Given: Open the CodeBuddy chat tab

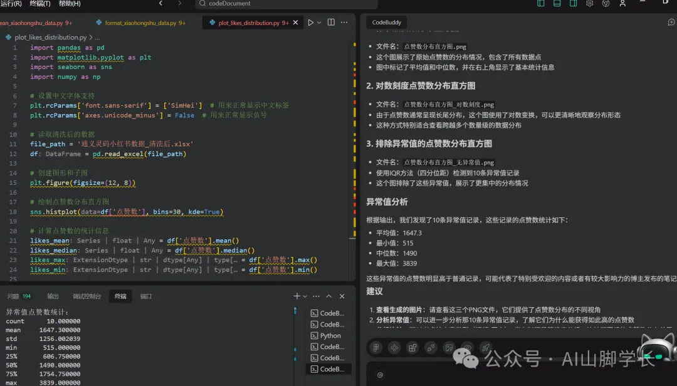Looking at the screenshot, I should 386,23.
